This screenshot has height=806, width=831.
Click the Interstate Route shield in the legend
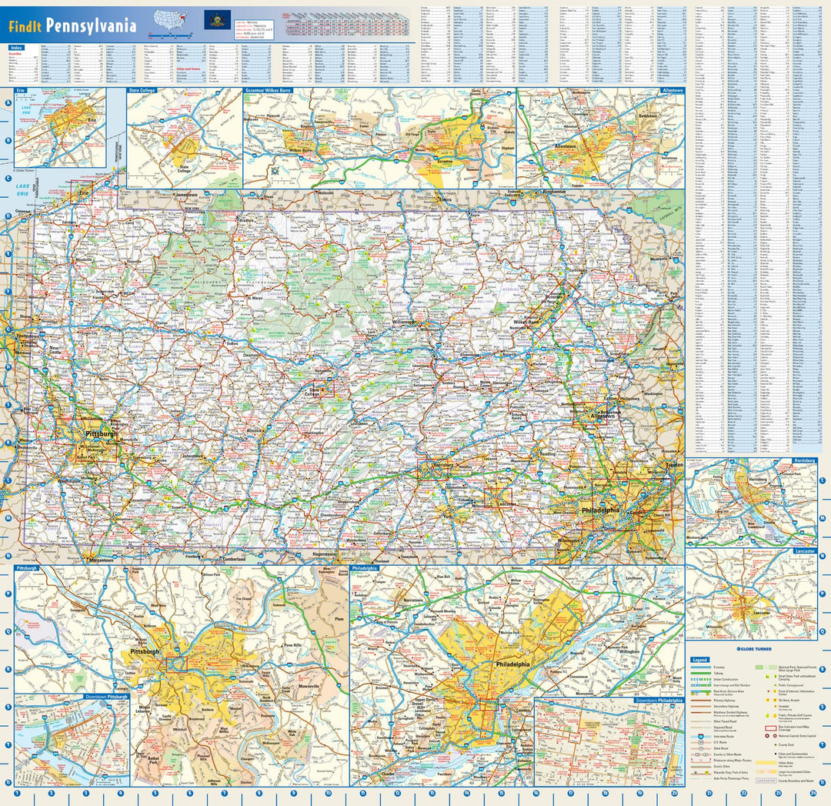tap(700, 736)
